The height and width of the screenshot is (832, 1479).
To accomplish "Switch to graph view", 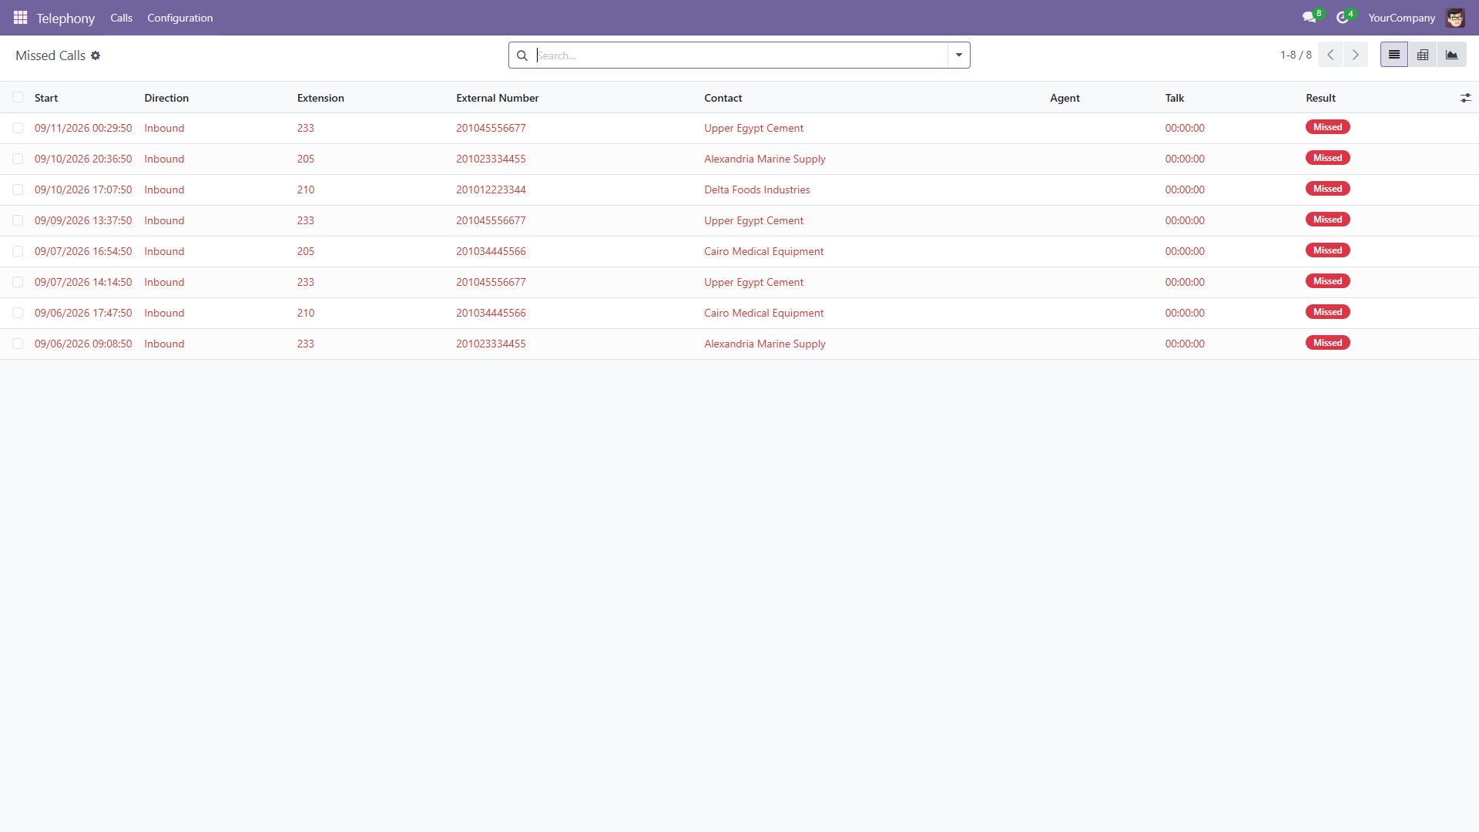I will (x=1452, y=55).
